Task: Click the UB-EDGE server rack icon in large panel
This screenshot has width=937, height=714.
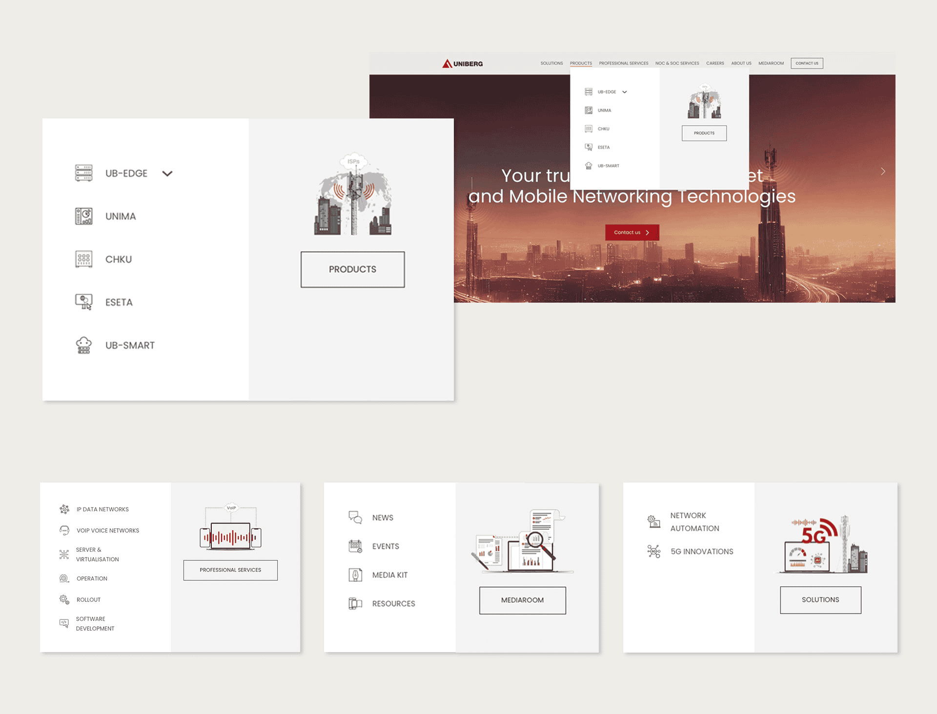Action: [83, 173]
